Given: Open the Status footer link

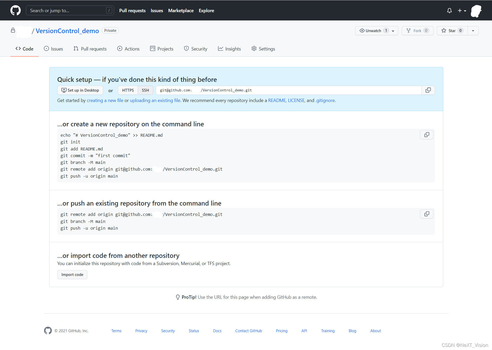Looking at the screenshot, I should click(x=194, y=331).
